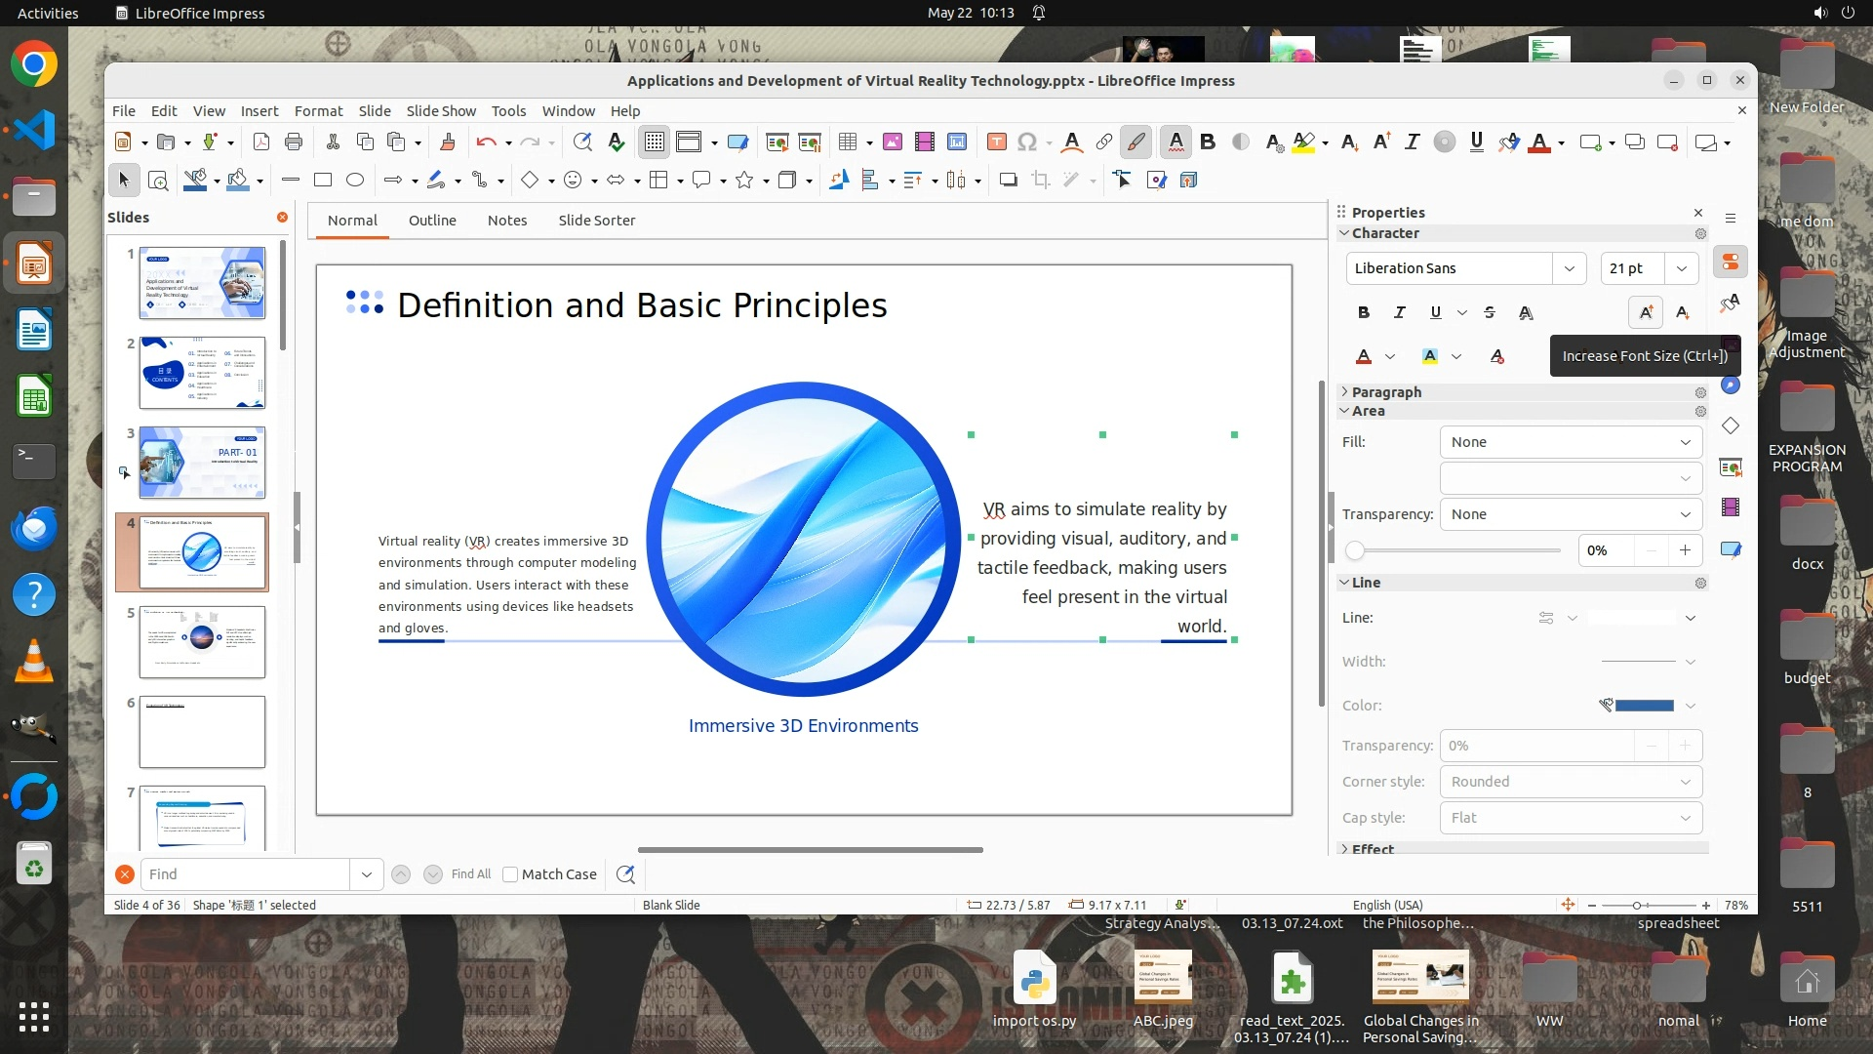
Task: Toggle Bold in Character panel
Action: (x=1364, y=312)
